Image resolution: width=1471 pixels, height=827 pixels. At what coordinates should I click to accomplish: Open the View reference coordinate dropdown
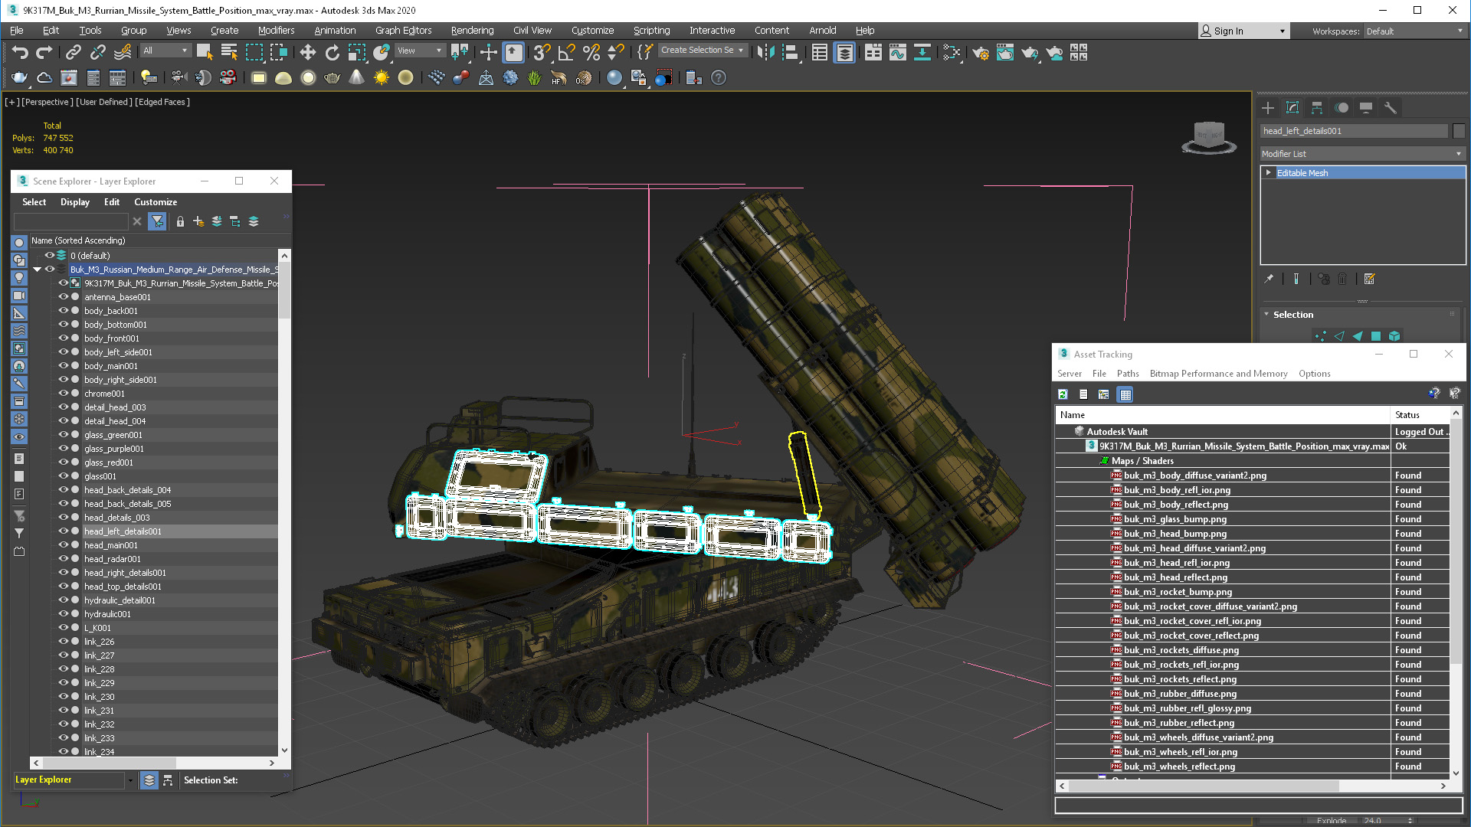pyautogui.click(x=420, y=51)
